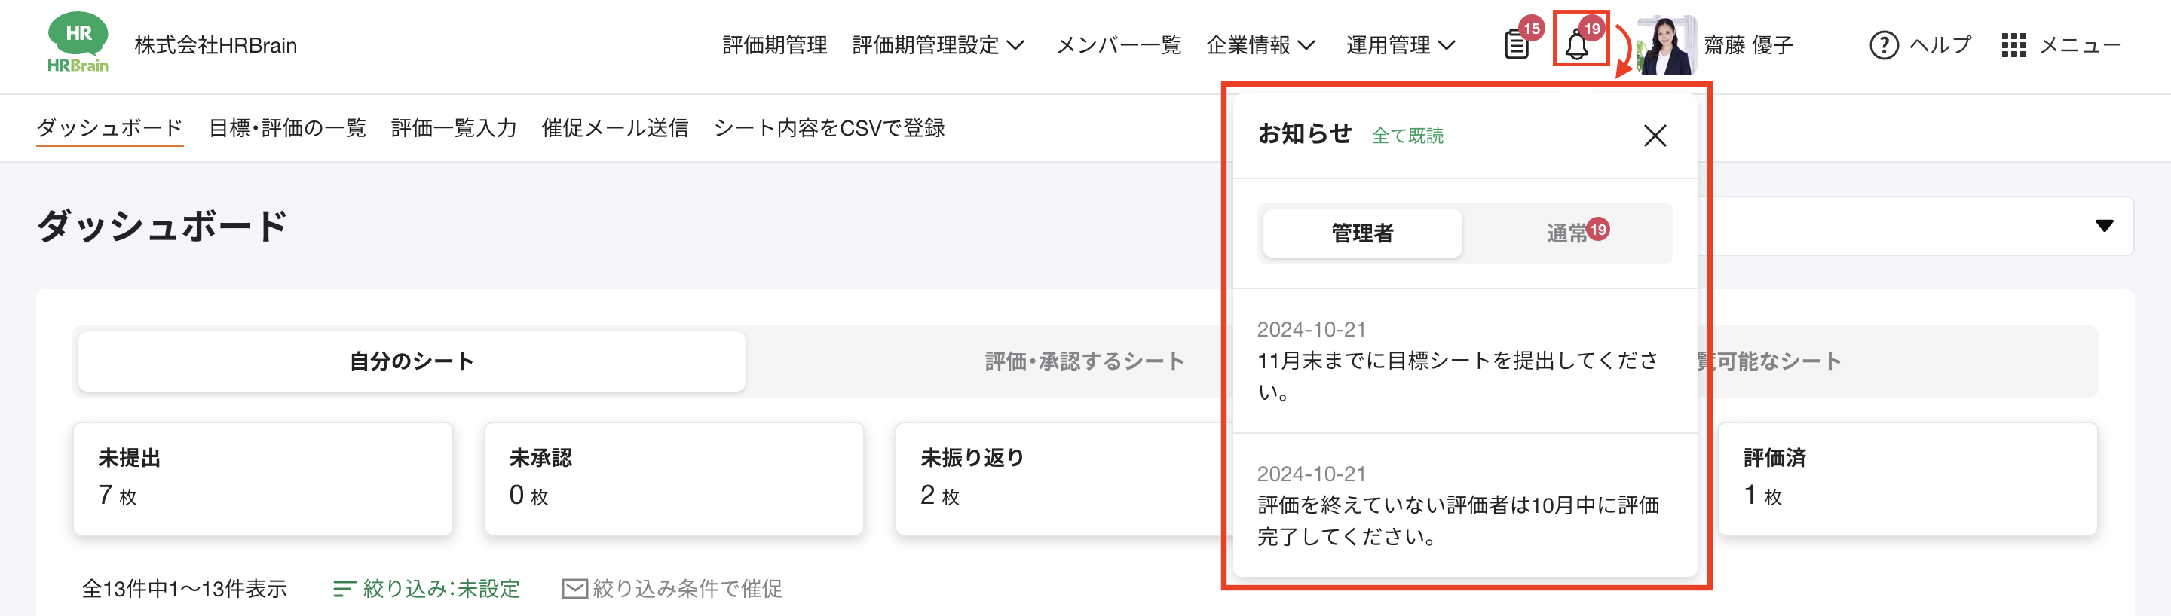Click 絞り込み条件で催促 mail icon
This screenshot has width=2171, height=616.
pyautogui.click(x=574, y=588)
